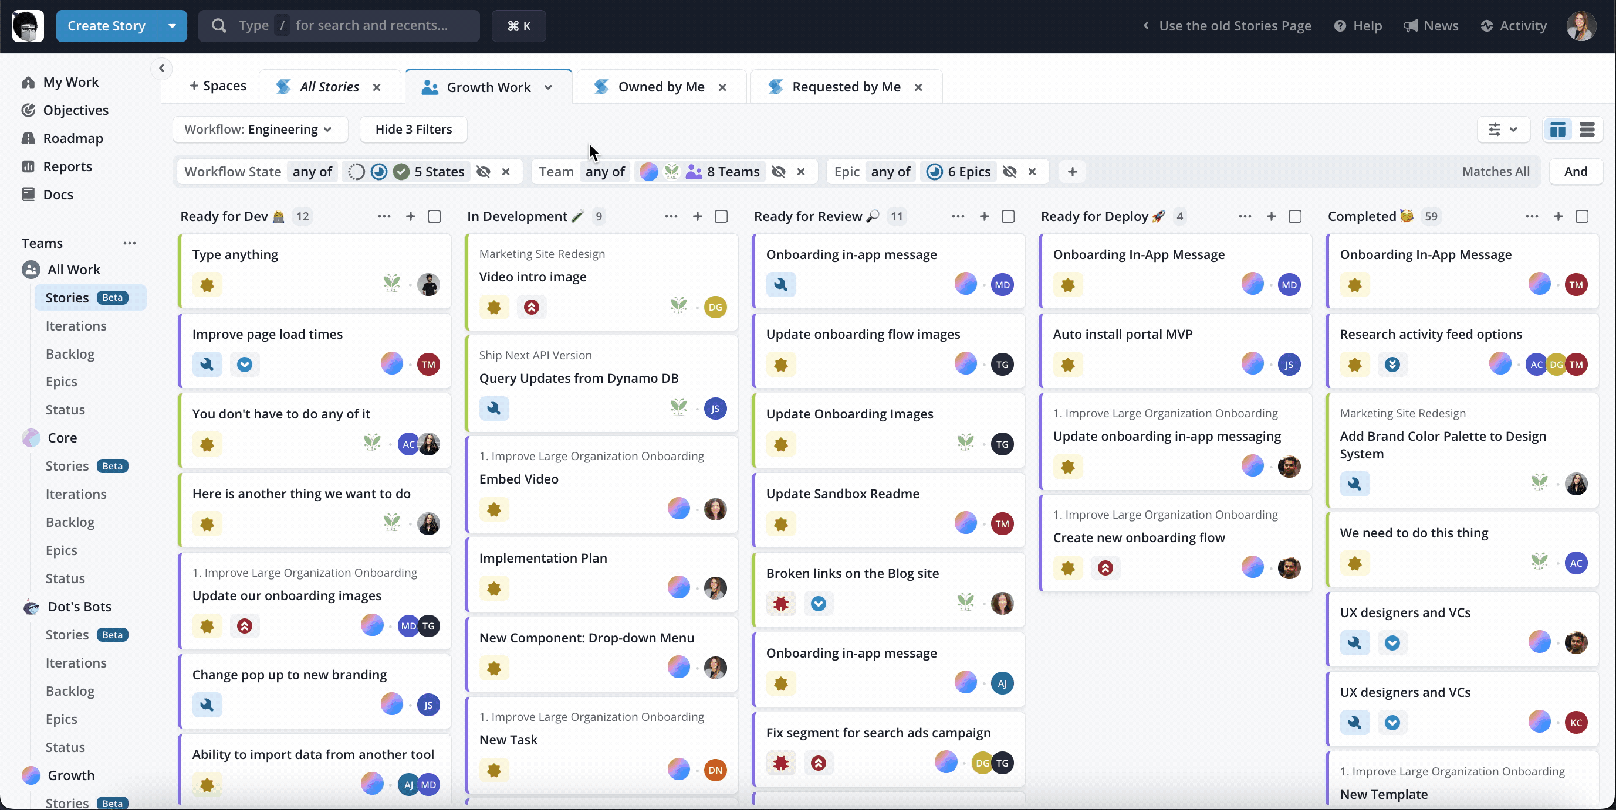The image size is (1616, 810).
Task: Hide the 8 Teams filter
Action: [778, 171]
